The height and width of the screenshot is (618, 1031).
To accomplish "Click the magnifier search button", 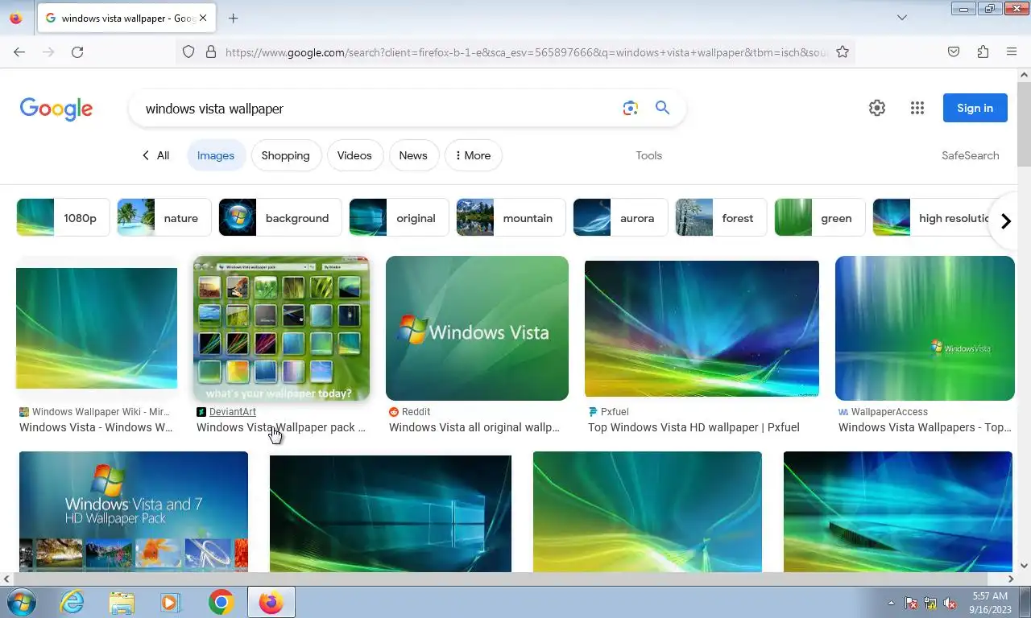I will [x=663, y=108].
